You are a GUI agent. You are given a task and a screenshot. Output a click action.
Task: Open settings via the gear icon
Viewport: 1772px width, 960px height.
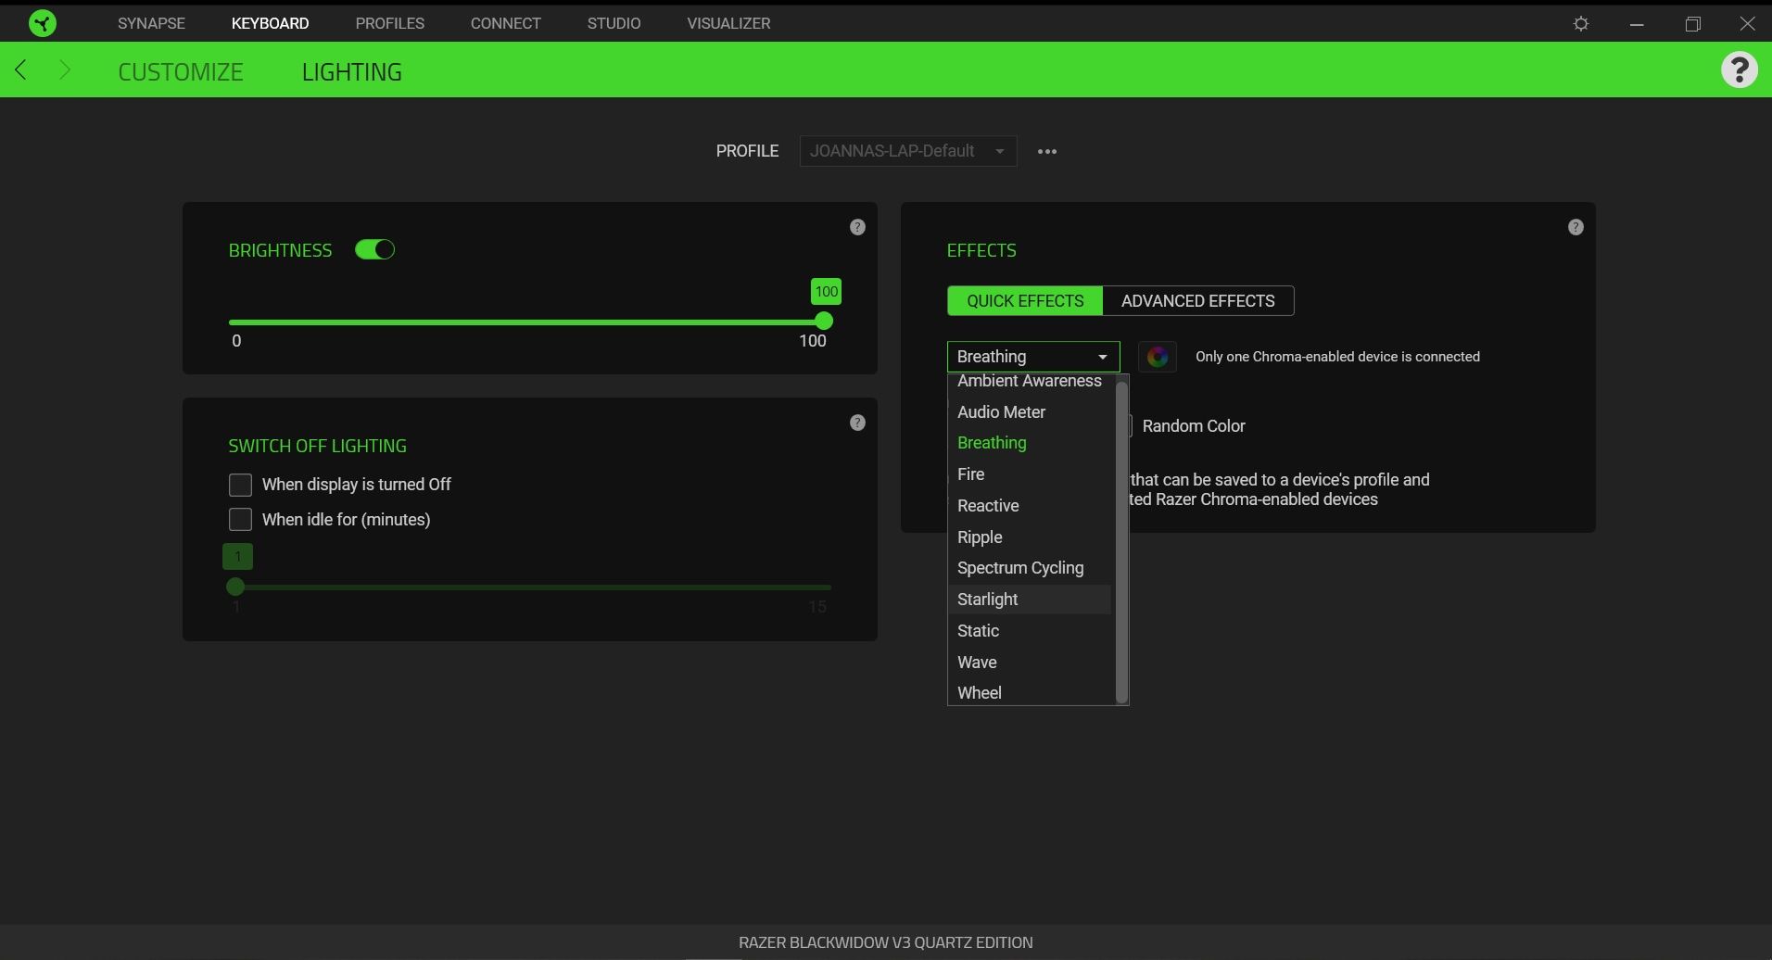(x=1581, y=24)
